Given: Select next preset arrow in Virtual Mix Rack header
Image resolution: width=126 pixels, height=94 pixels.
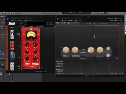Looking at the screenshot, I should (15, 20).
